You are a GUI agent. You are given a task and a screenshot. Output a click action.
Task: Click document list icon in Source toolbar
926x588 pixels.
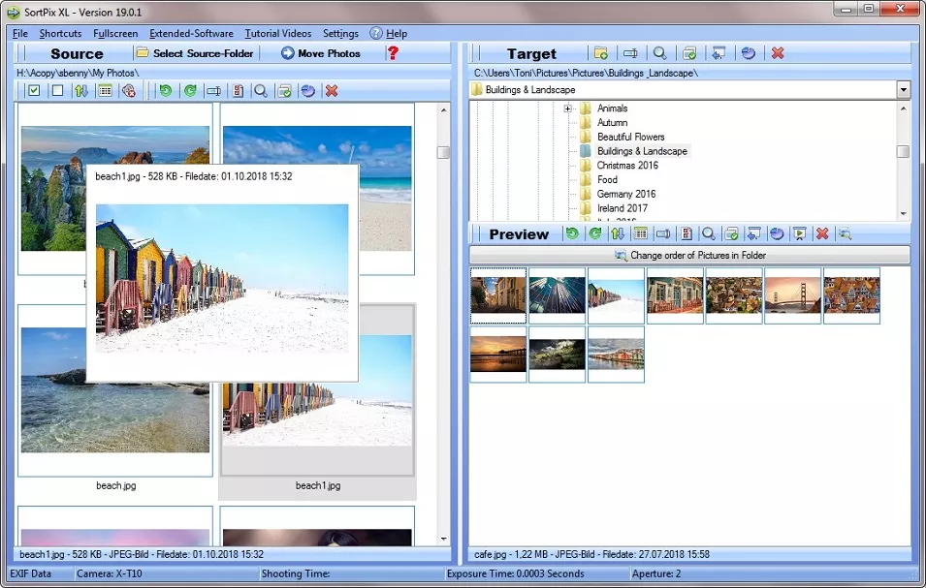tap(238, 91)
